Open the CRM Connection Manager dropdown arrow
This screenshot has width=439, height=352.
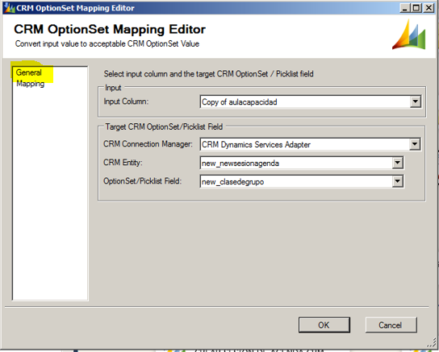pyautogui.click(x=415, y=144)
